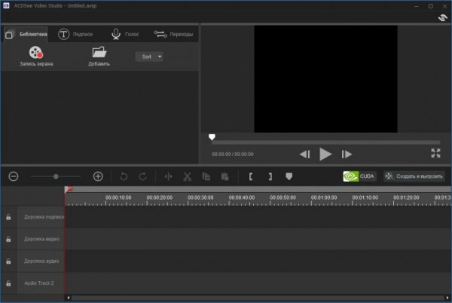This screenshot has height=303, width=452.
Task: Set selection end bracket
Action: click(270, 176)
